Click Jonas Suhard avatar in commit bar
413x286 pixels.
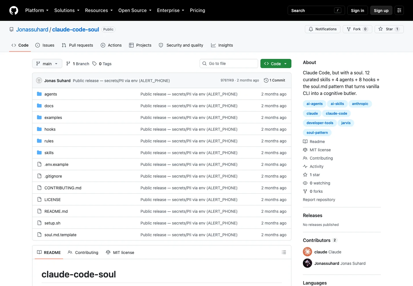[39, 80]
